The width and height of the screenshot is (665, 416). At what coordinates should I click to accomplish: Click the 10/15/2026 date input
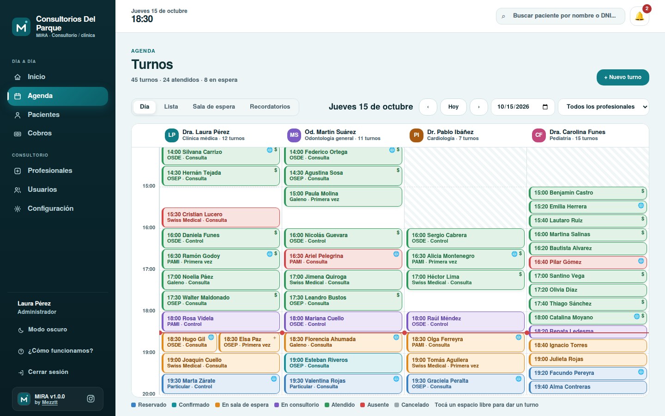pyautogui.click(x=523, y=107)
